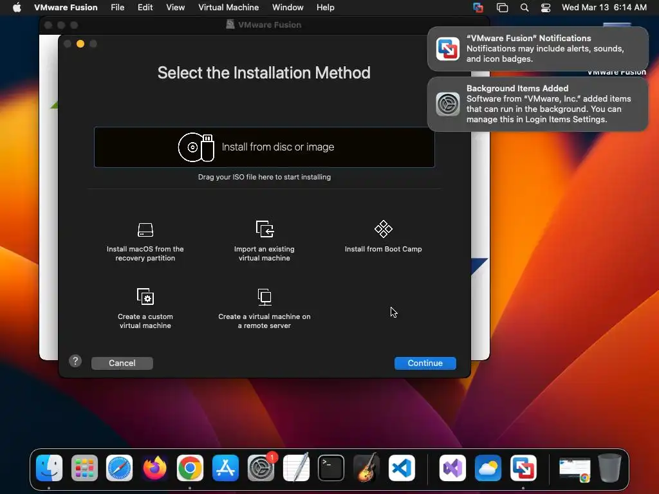Click the Continue button
This screenshot has width=659, height=494.
[425, 363]
